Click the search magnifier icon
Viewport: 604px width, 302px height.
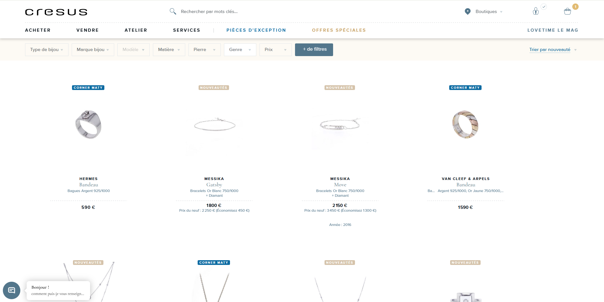pyautogui.click(x=173, y=11)
